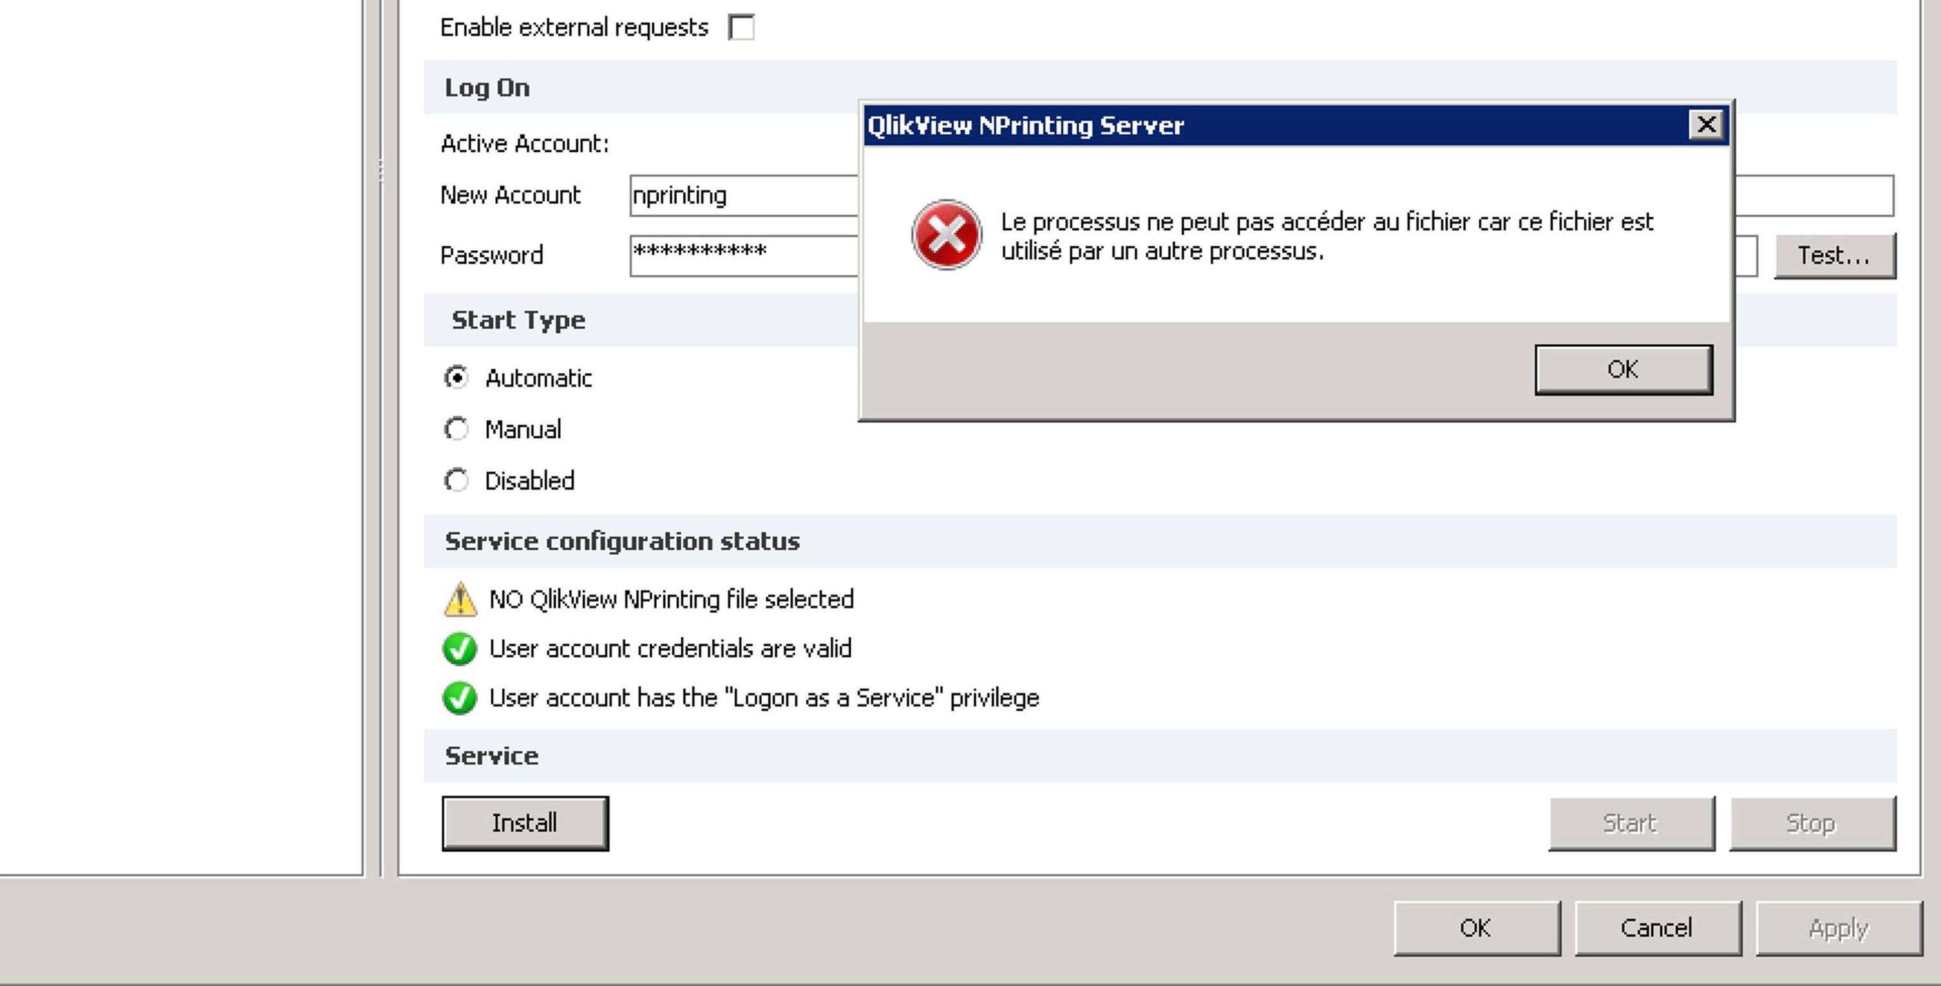Select the Disabled start type

[456, 480]
